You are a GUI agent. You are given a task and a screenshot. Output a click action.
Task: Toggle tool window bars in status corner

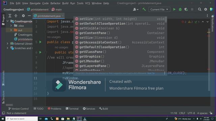point(3,113)
